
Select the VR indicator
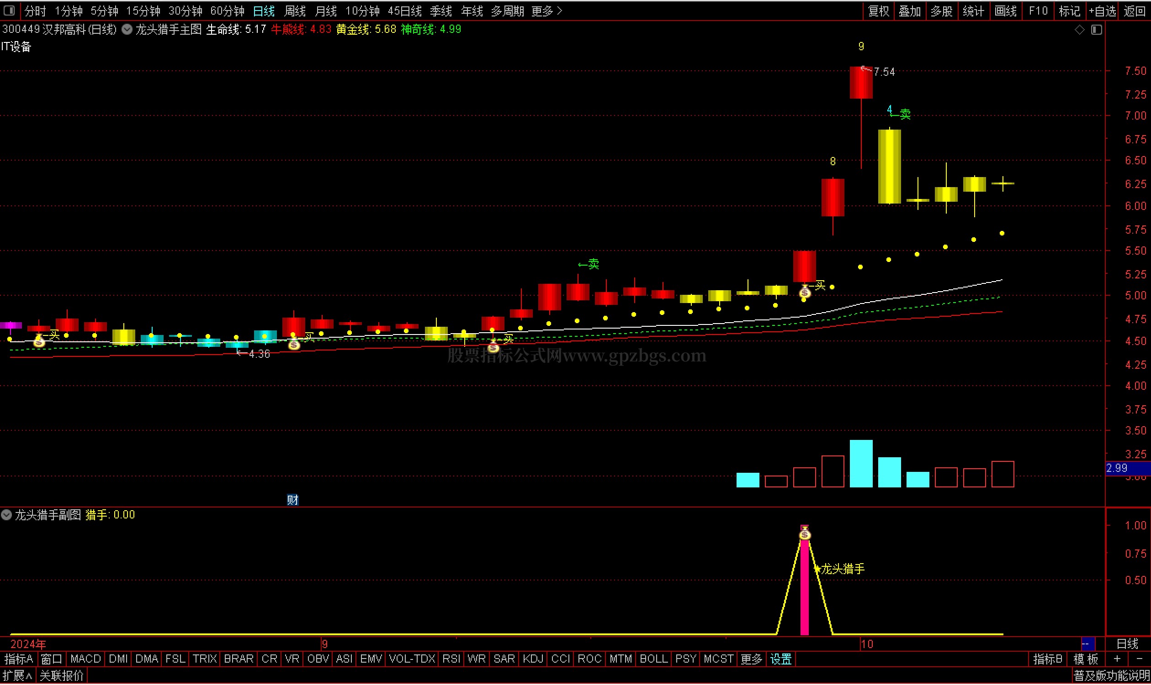[292, 659]
